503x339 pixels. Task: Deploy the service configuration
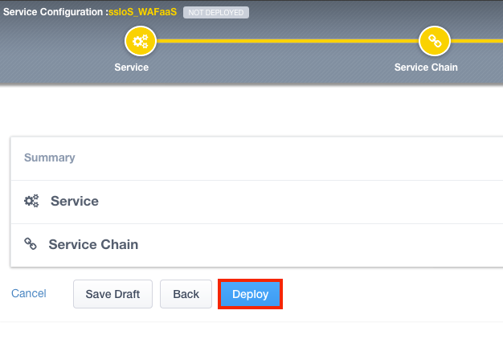[250, 294]
